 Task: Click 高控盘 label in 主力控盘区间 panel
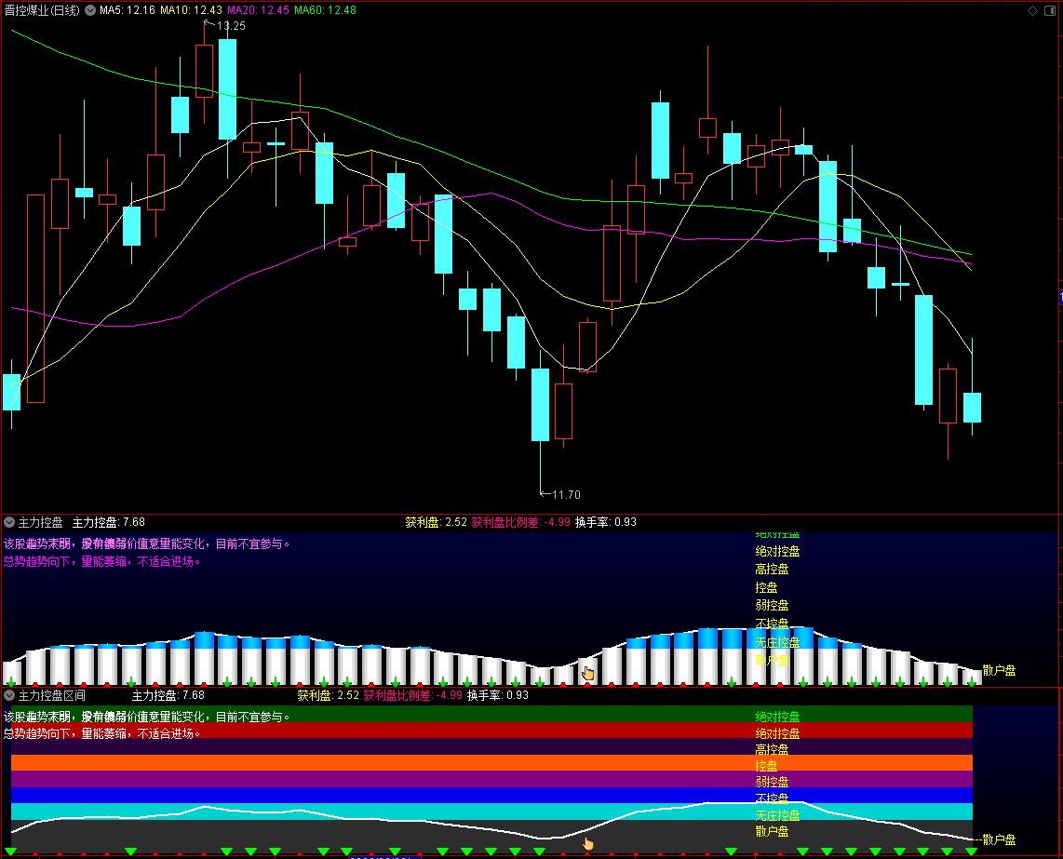(773, 750)
